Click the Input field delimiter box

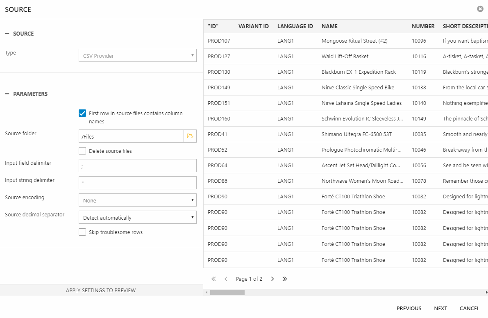tap(137, 166)
